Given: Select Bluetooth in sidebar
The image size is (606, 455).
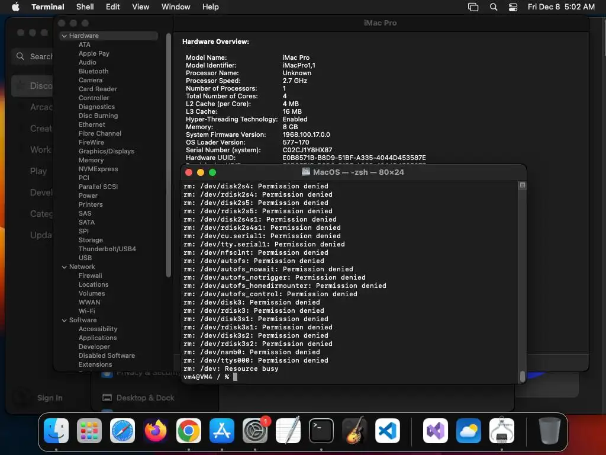Looking at the screenshot, I should click(x=94, y=71).
